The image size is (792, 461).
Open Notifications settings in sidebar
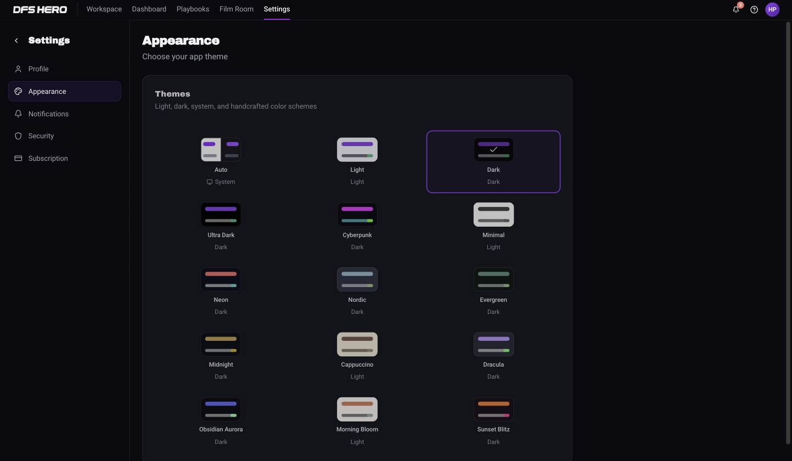(x=65, y=114)
